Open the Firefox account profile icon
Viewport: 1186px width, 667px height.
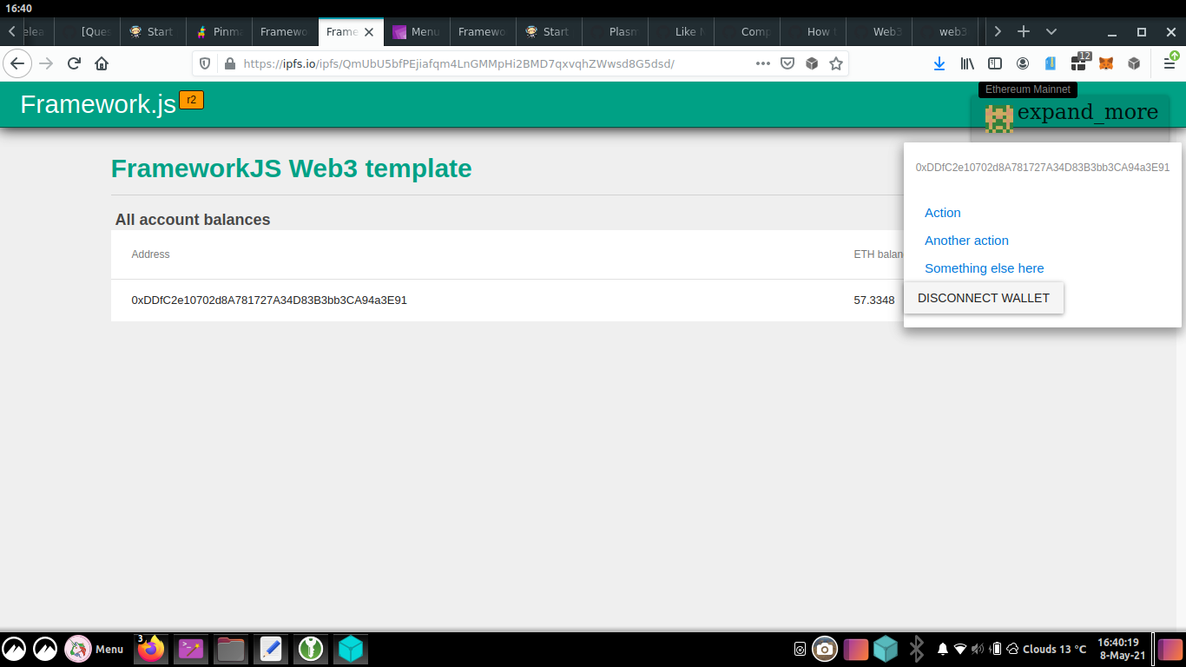tap(1022, 63)
